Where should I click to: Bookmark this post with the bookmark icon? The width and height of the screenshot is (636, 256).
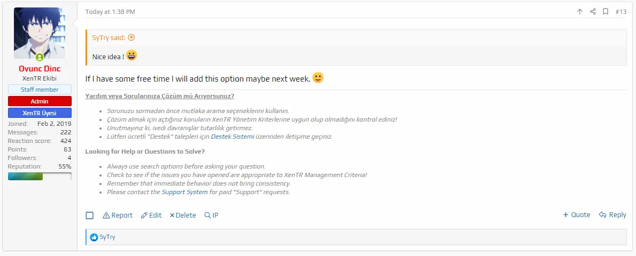pos(606,12)
